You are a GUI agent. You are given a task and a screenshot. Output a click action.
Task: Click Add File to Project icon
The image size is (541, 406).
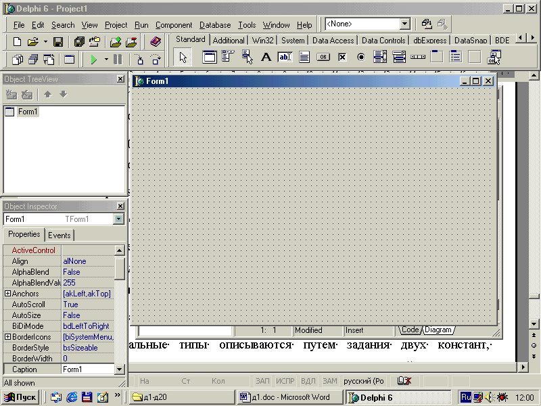(116, 42)
